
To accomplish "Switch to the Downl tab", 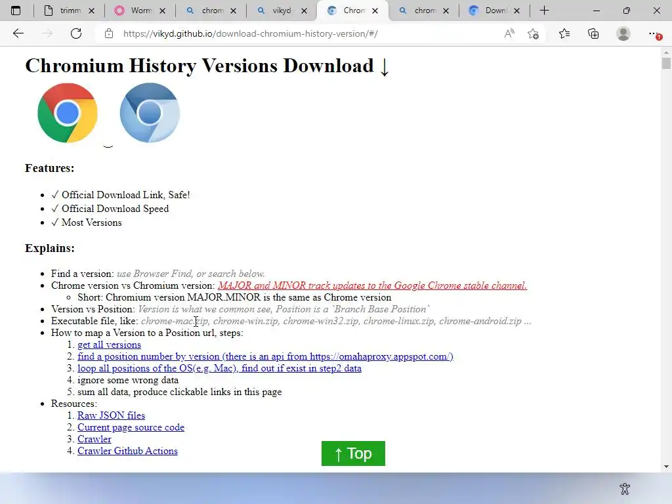I will [x=493, y=10].
